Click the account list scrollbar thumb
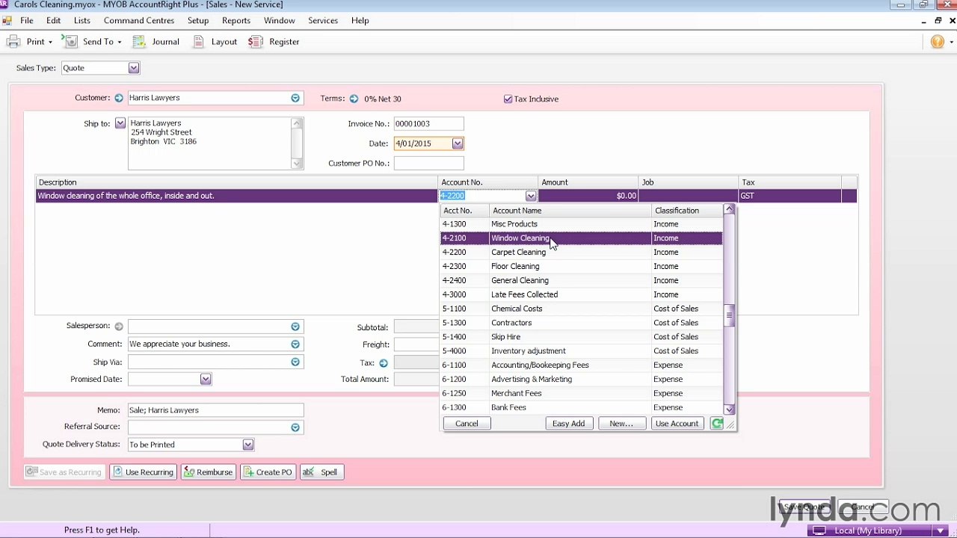The width and height of the screenshot is (957, 538). (x=730, y=316)
